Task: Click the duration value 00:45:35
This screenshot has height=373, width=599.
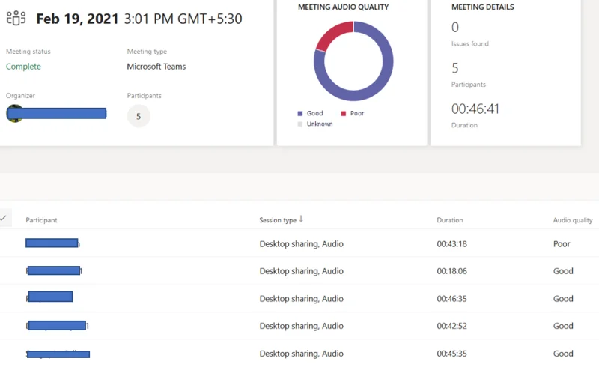Action: pyautogui.click(x=452, y=354)
